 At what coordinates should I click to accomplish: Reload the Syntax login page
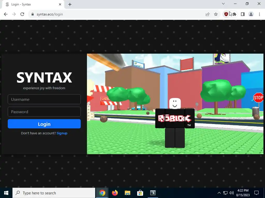(22, 14)
